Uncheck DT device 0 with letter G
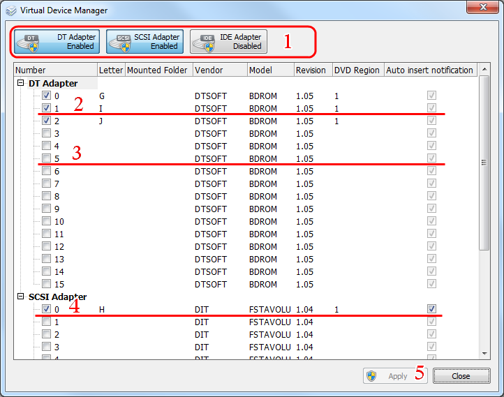The width and height of the screenshot is (504, 397). [46, 96]
